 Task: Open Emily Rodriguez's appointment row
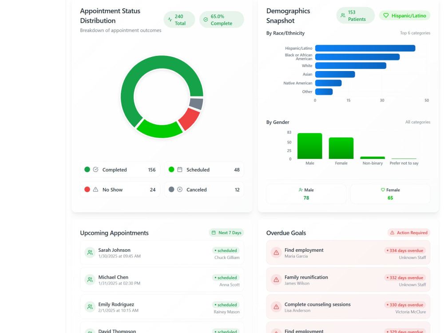(162, 307)
